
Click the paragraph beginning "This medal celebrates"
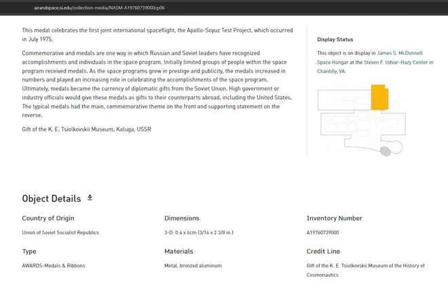(157, 35)
